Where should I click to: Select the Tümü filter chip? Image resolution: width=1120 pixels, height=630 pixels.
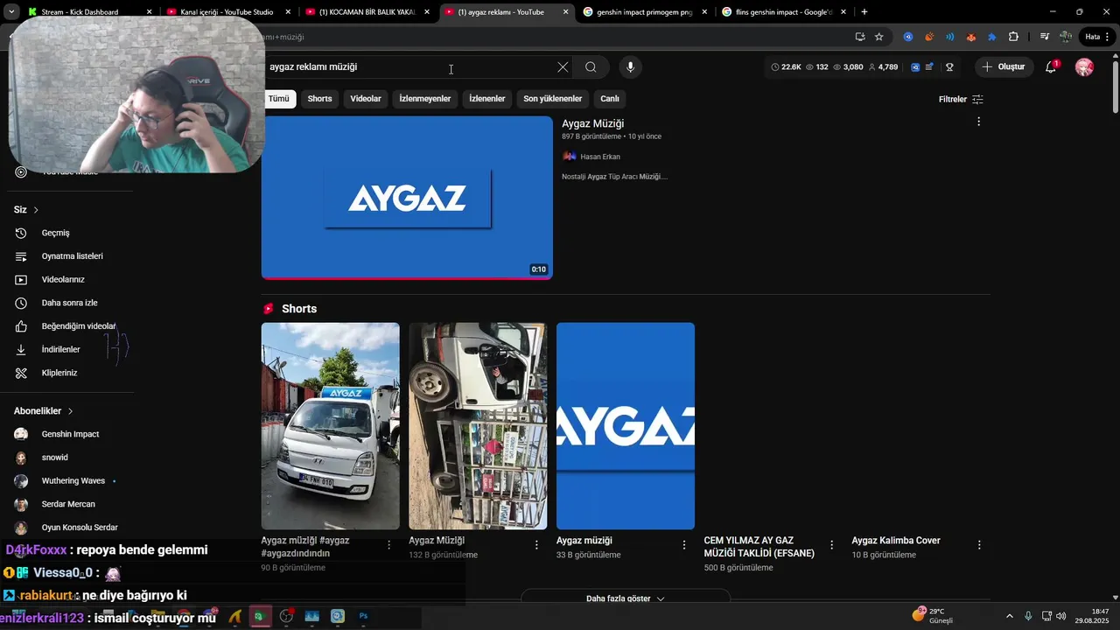(278, 99)
